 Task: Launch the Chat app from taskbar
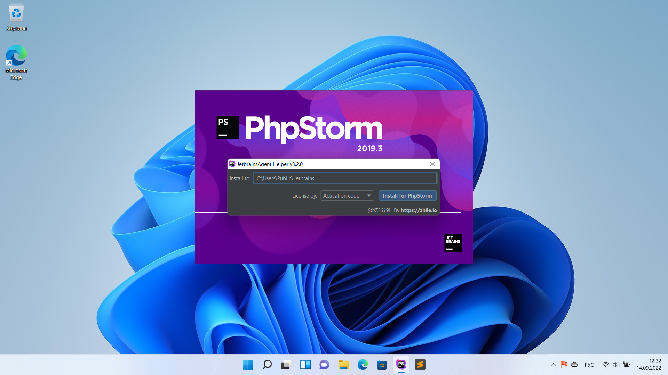coord(324,365)
